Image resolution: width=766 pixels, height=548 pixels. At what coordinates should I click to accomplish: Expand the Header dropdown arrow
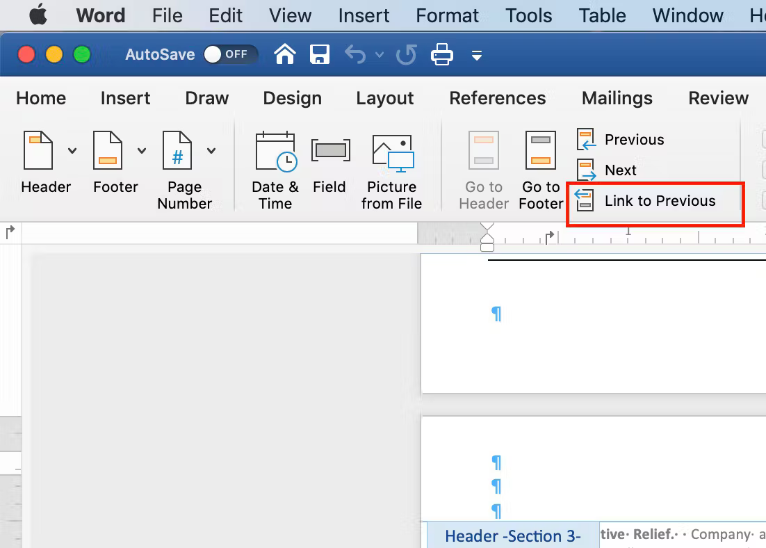[x=72, y=151]
